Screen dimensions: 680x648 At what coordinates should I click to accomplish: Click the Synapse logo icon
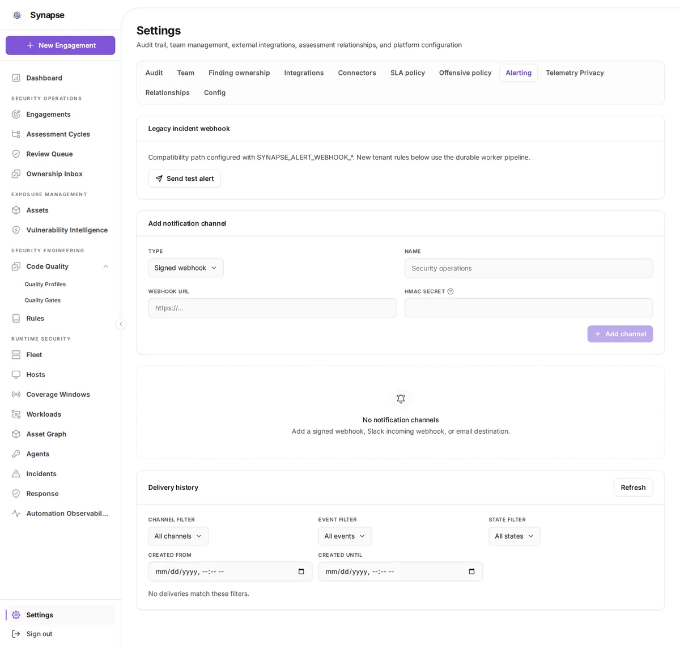click(17, 15)
